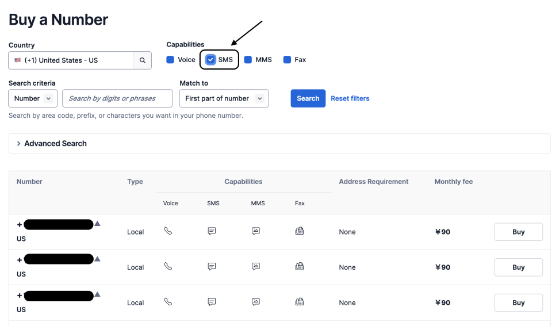Click the Fax icon in second row

(x=299, y=267)
